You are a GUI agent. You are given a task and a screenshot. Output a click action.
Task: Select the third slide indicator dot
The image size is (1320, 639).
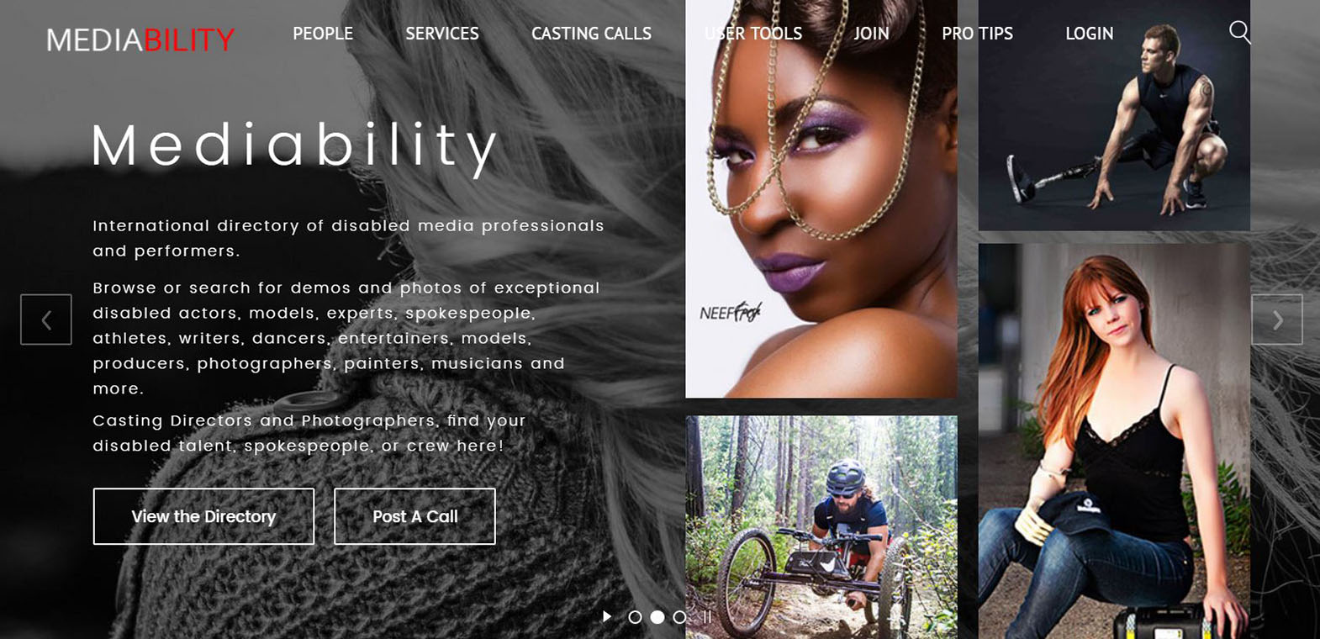679,617
